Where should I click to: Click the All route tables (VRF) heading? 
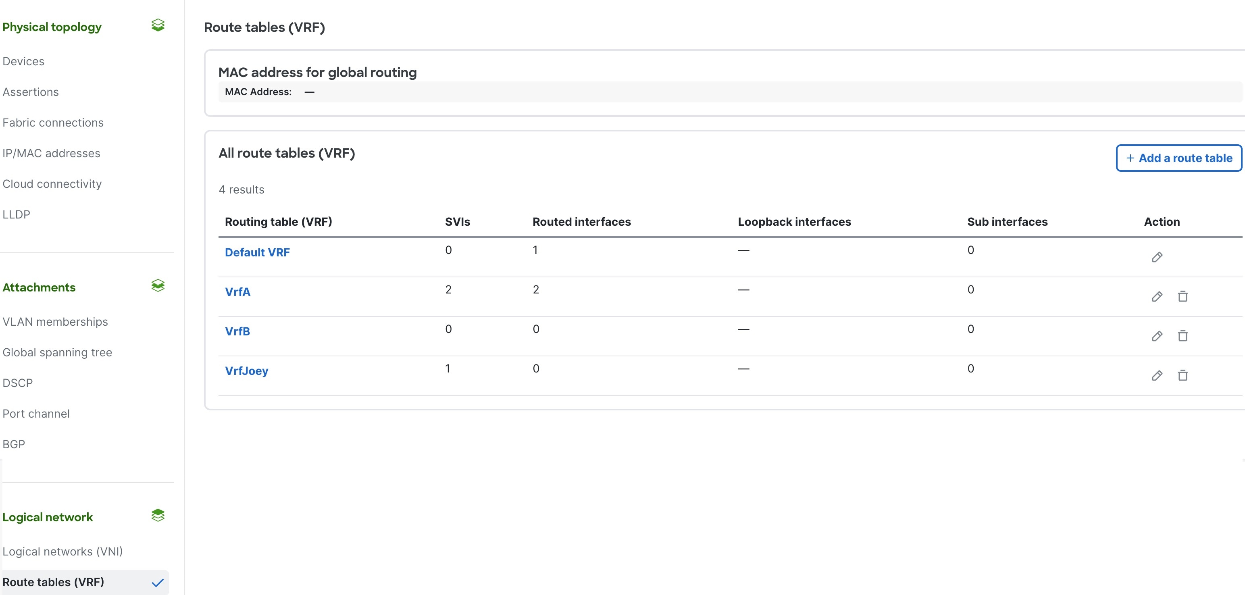click(x=287, y=153)
